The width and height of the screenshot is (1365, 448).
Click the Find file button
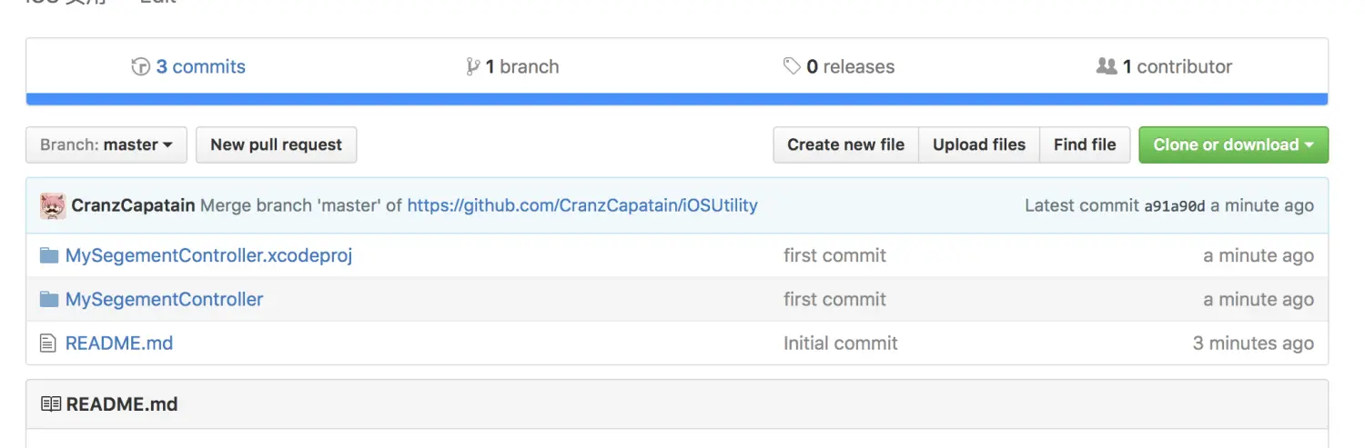click(x=1085, y=144)
